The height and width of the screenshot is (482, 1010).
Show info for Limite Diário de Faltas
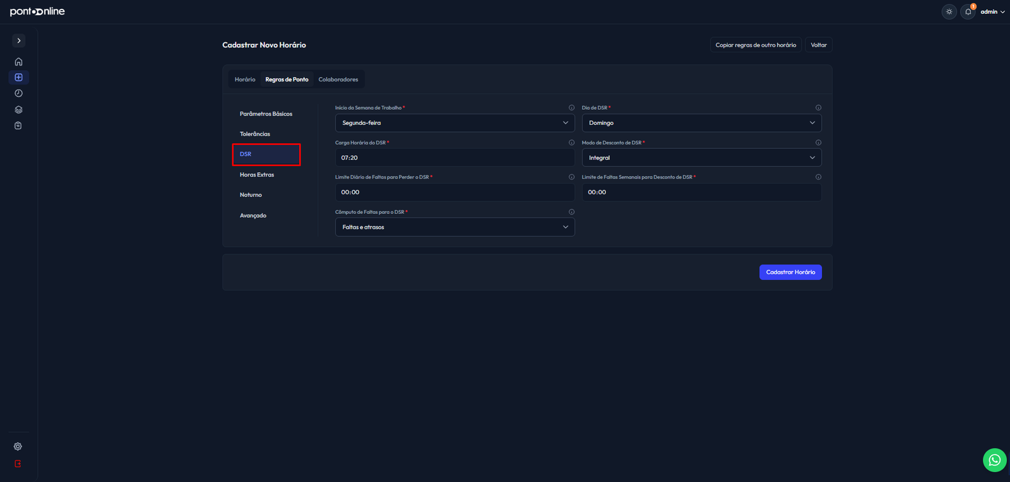point(571,177)
